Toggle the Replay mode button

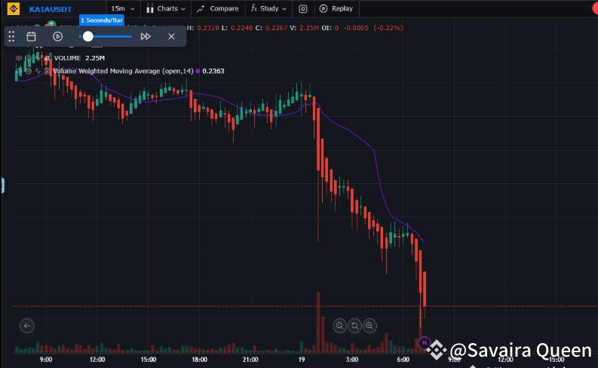tap(336, 9)
